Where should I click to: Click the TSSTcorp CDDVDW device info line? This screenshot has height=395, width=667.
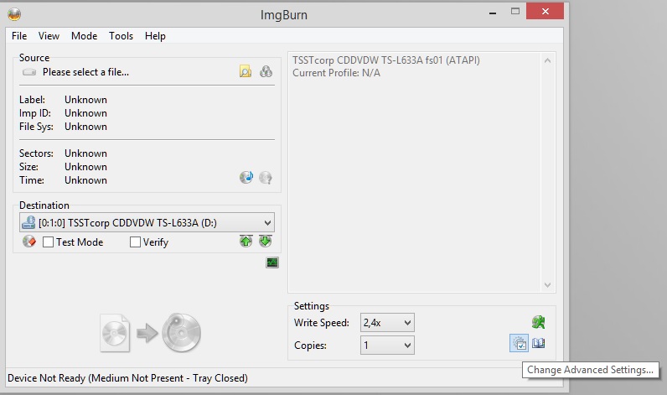(386, 60)
